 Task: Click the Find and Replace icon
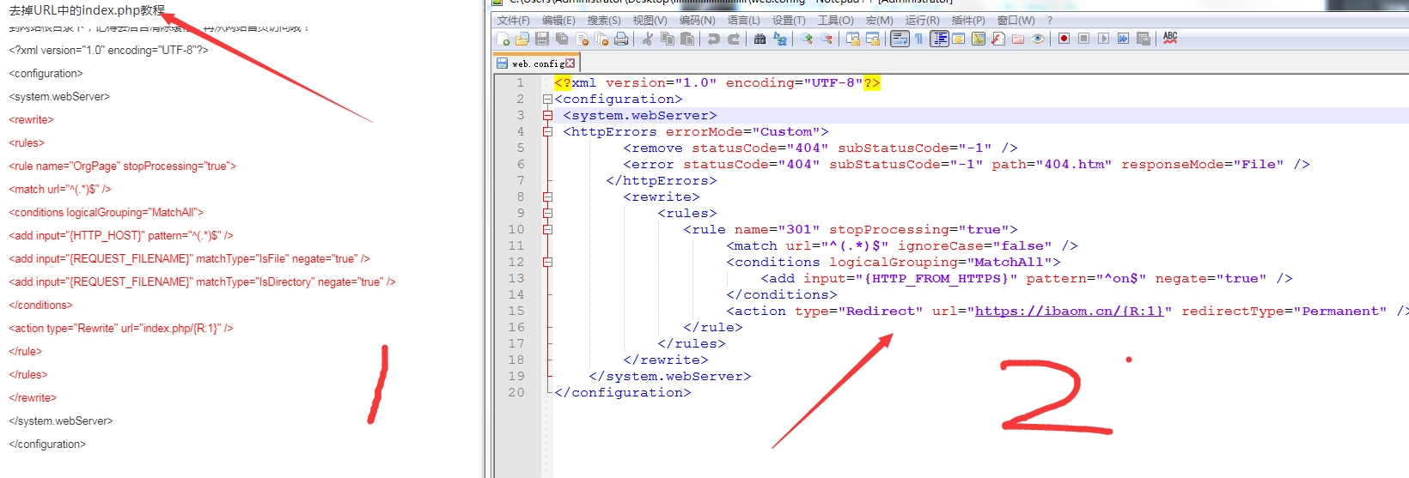tap(780, 39)
